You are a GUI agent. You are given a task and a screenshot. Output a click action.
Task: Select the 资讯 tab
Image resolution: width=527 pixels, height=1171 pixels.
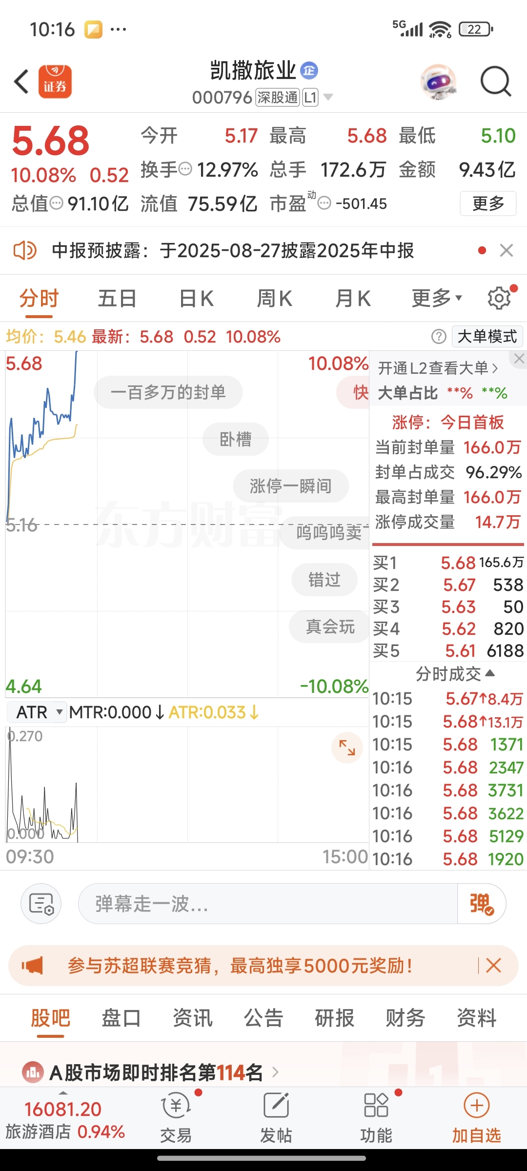click(192, 1018)
